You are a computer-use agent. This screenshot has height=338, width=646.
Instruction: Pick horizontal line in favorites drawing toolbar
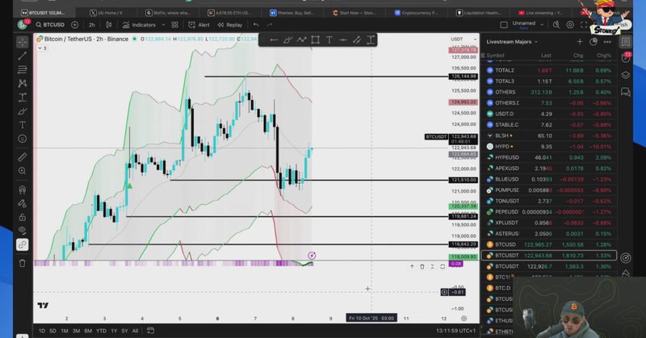(274, 40)
